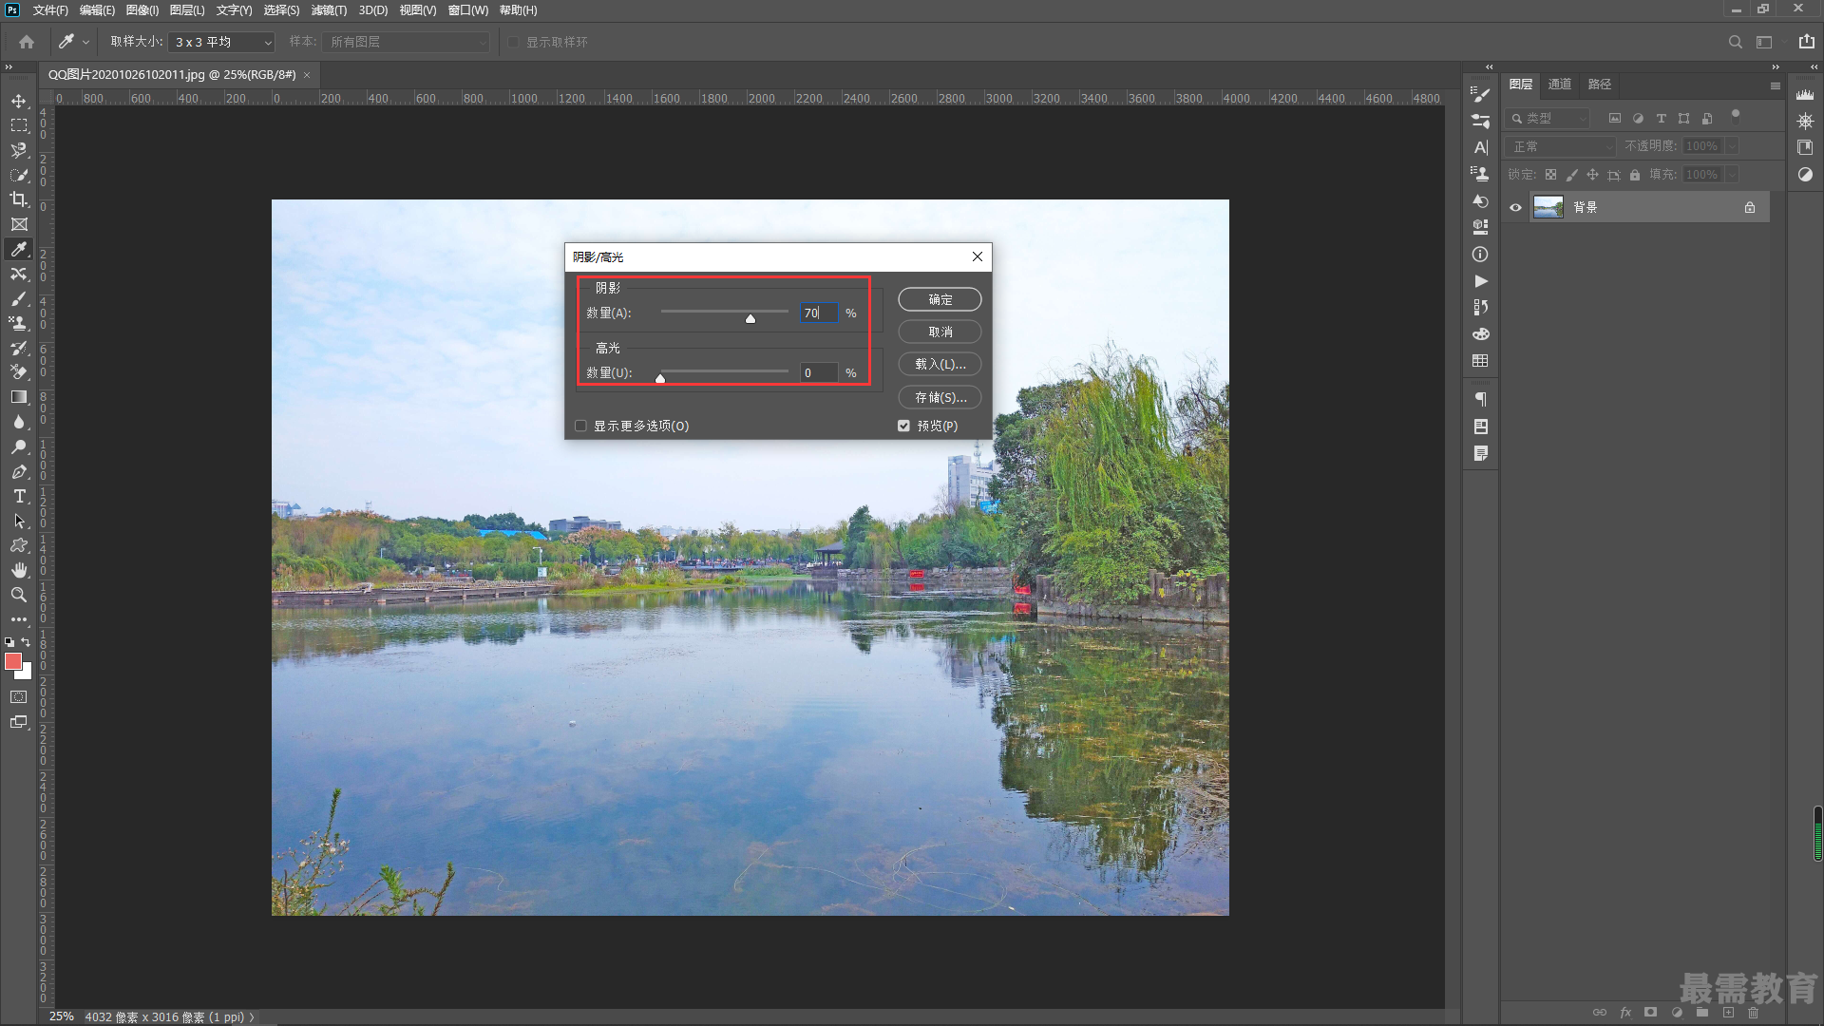The image size is (1824, 1026).
Task: Select the Move tool
Action: (x=19, y=101)
